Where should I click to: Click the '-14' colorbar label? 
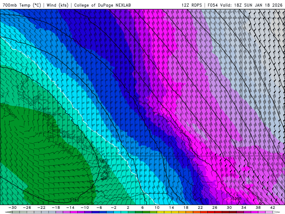coord(70,208)
